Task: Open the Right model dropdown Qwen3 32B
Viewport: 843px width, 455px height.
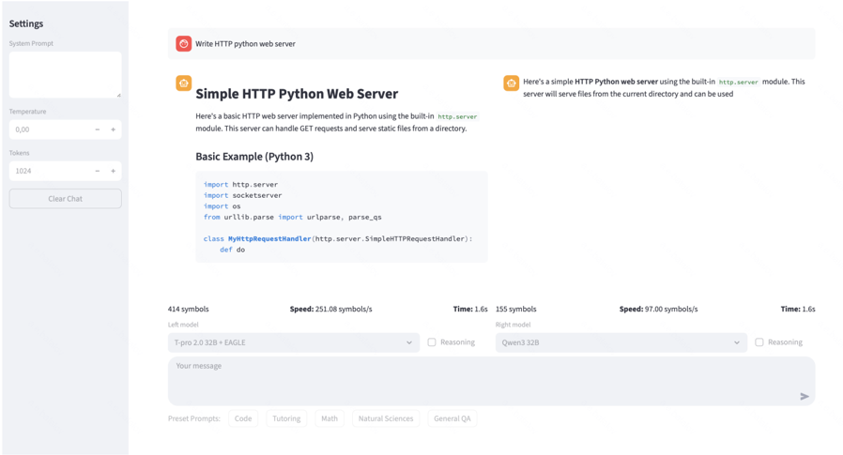Action: pos(621,342)
